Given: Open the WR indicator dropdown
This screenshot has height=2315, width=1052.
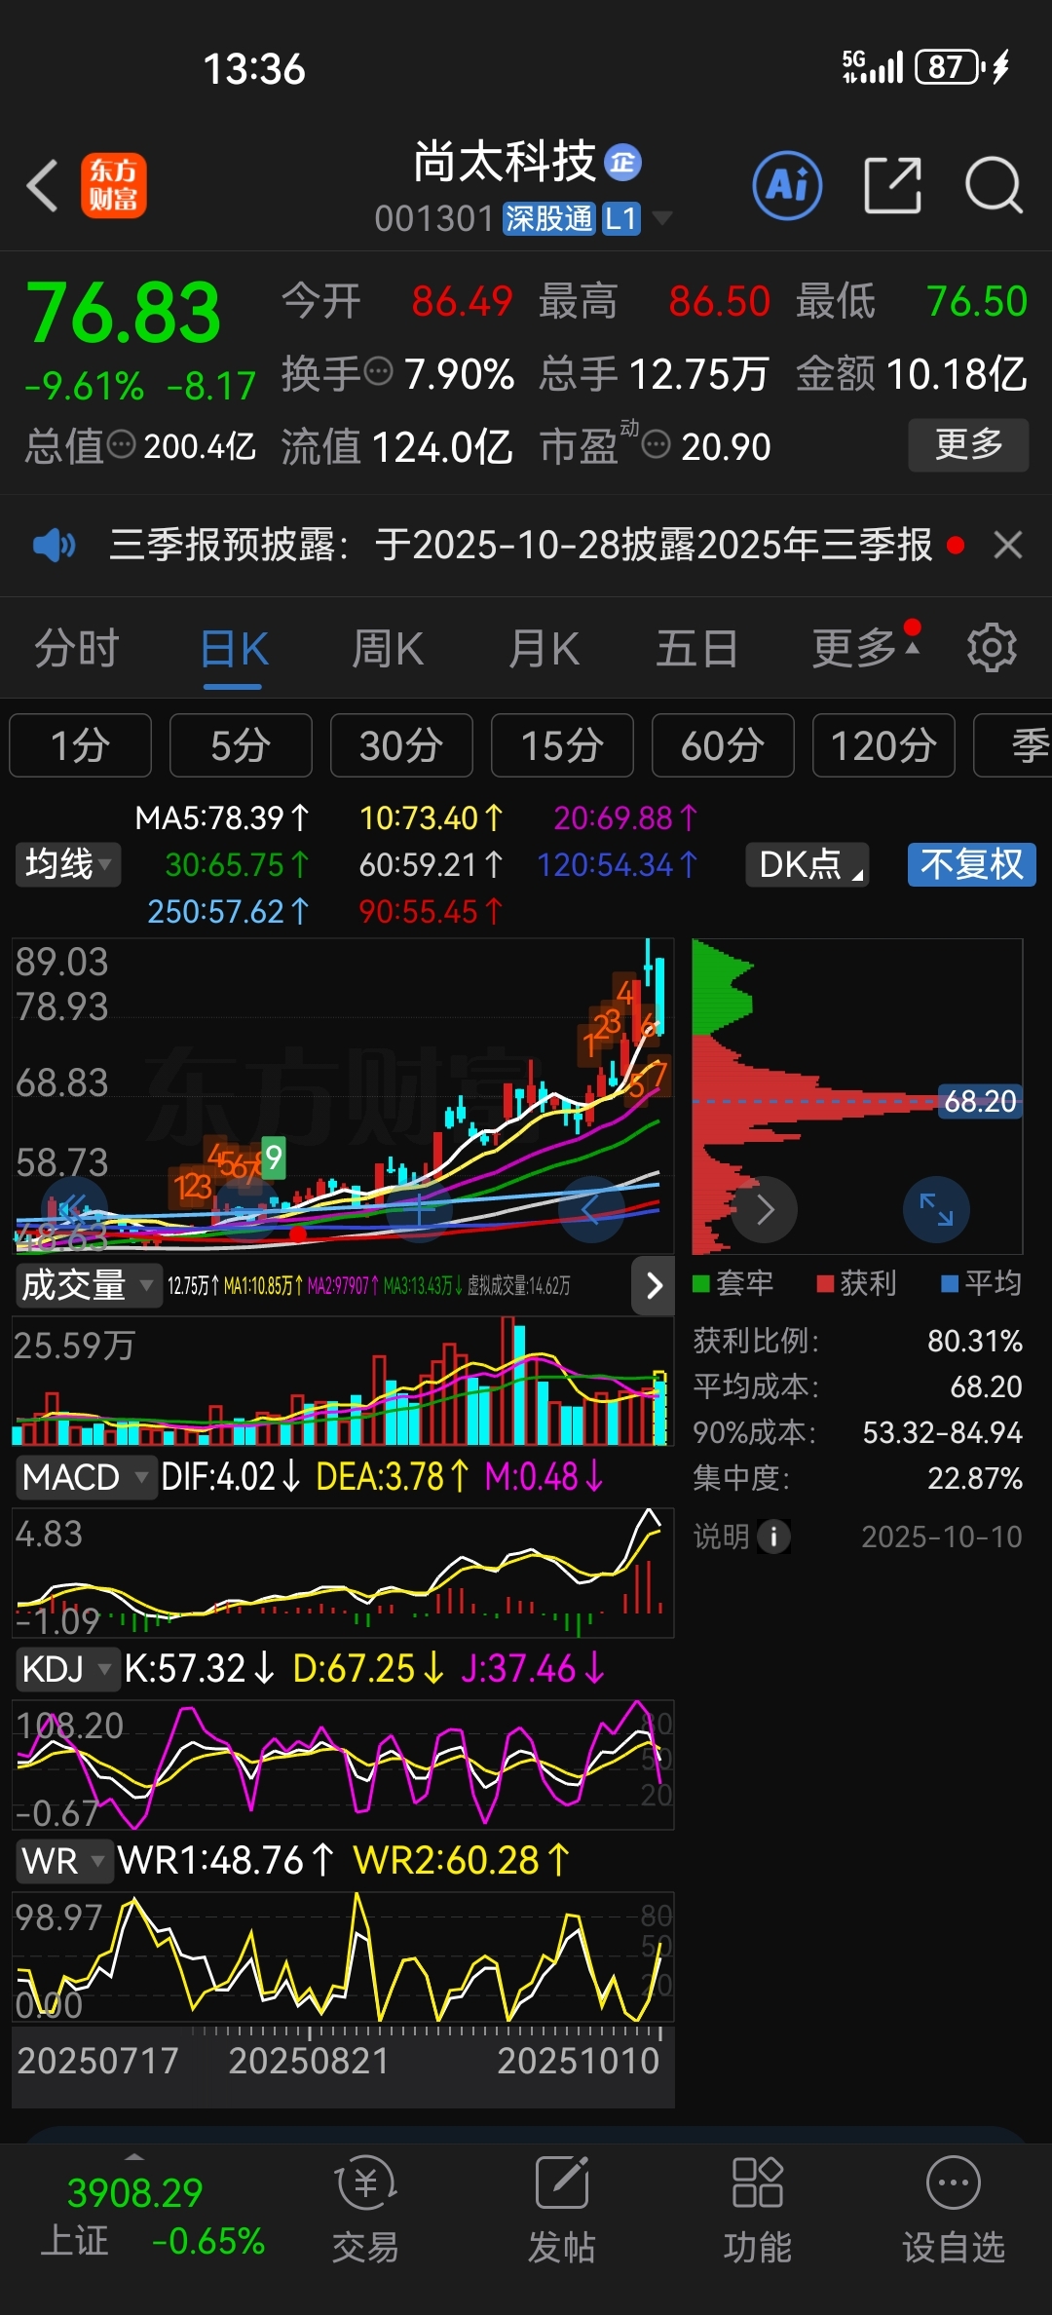Looking at the screenshot, I should (63, 1860).
